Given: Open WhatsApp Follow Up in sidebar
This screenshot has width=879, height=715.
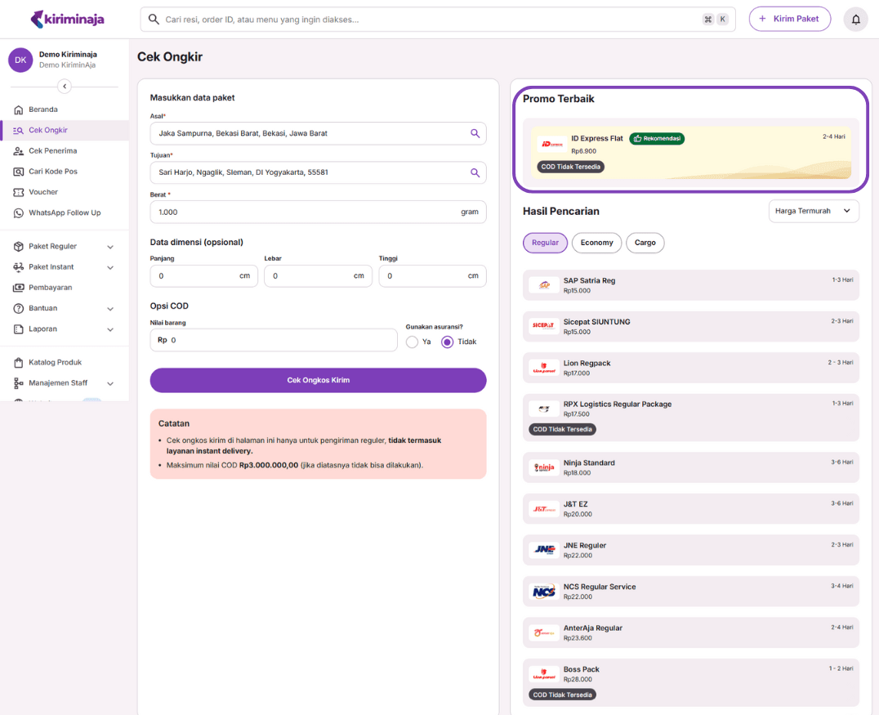Looking at the screenshot, I should [x=64, y=212].
